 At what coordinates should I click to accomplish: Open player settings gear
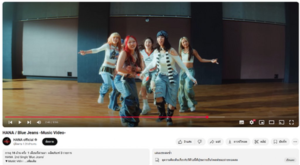[252, 122]
